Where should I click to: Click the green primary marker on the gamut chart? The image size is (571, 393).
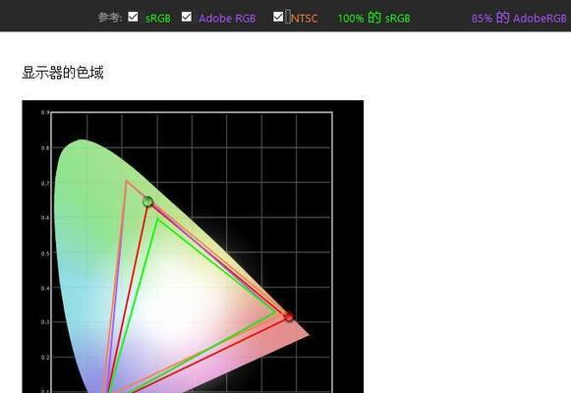(x=147, y=201)
